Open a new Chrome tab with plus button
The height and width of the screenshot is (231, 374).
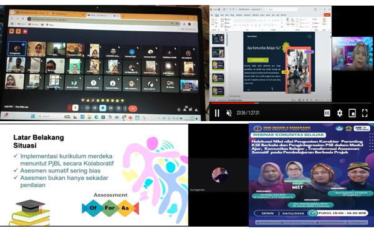click(x=123, y=16)
